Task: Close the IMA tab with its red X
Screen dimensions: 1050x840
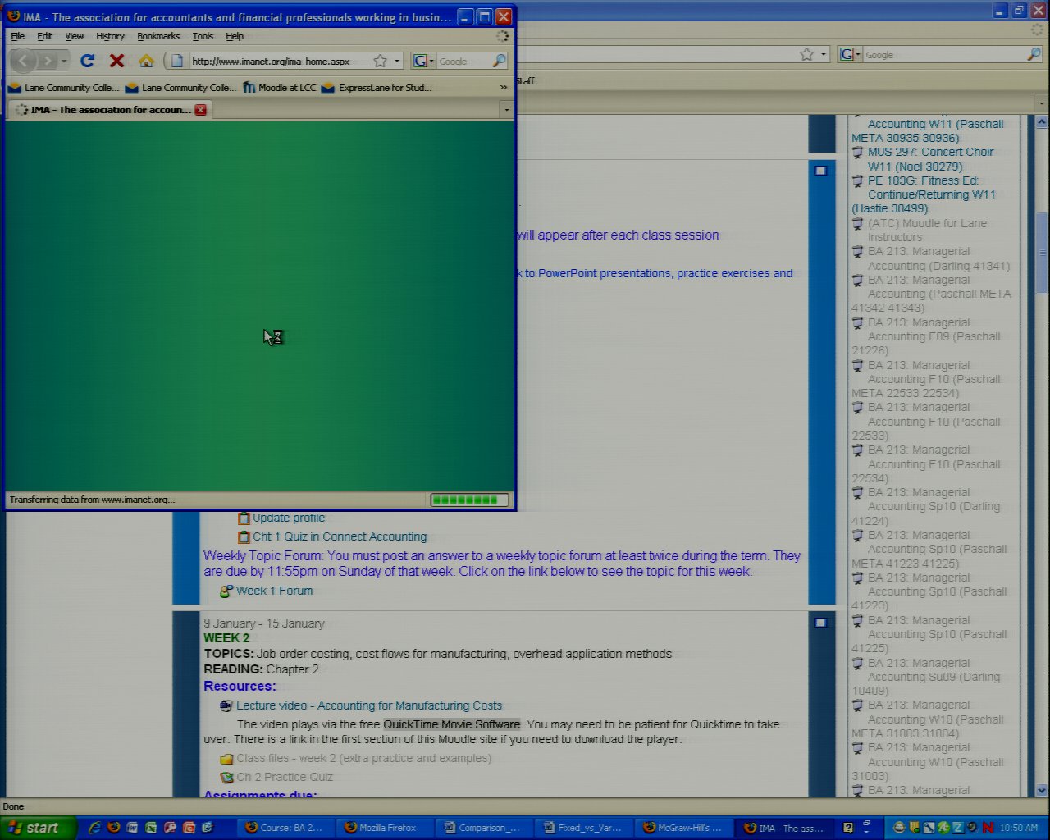Action: [x=200, y=110]
